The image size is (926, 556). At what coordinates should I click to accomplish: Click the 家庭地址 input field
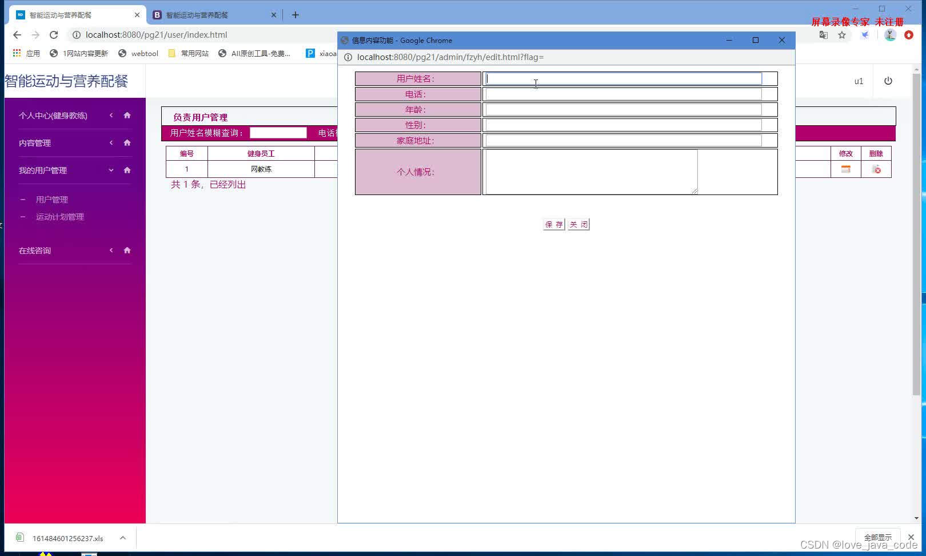pyautogui.click(x=623, y=141)
